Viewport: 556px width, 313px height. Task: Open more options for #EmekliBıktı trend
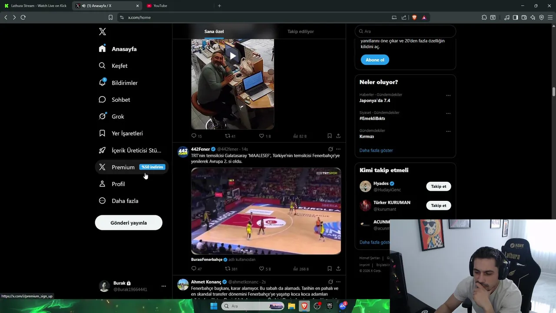click(x=448, y=113)
